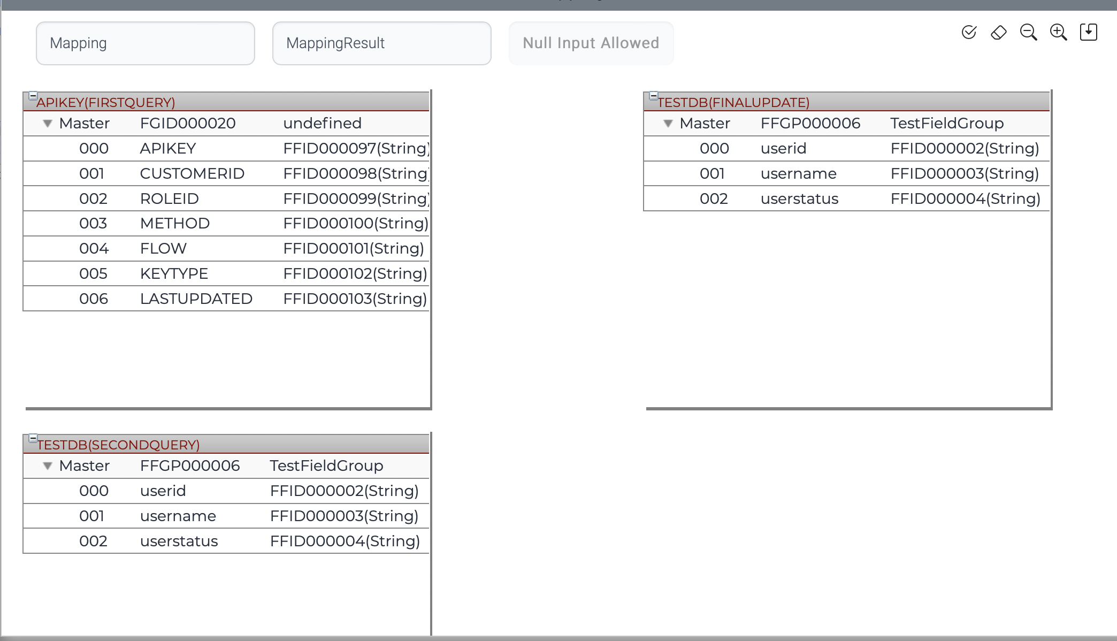Image resolution: width=1117 pixels, height=641 pixels.
Task: Collapse the TESTDB(SECONDQUERY) panel minus box
Action: tap(33, 438)
